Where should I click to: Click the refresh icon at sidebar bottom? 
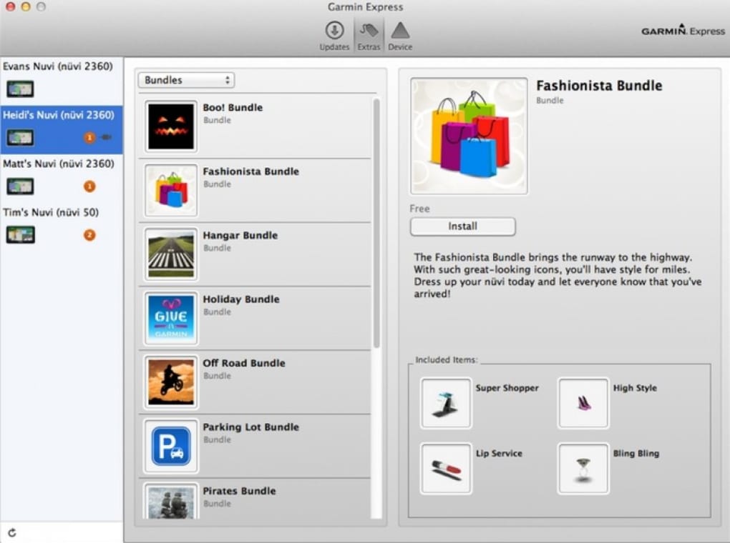[x=12, y=533]
